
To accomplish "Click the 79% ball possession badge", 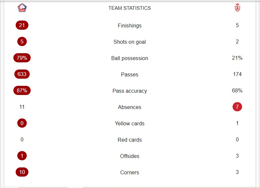I will pyautogui.click(x=22, y=58).
